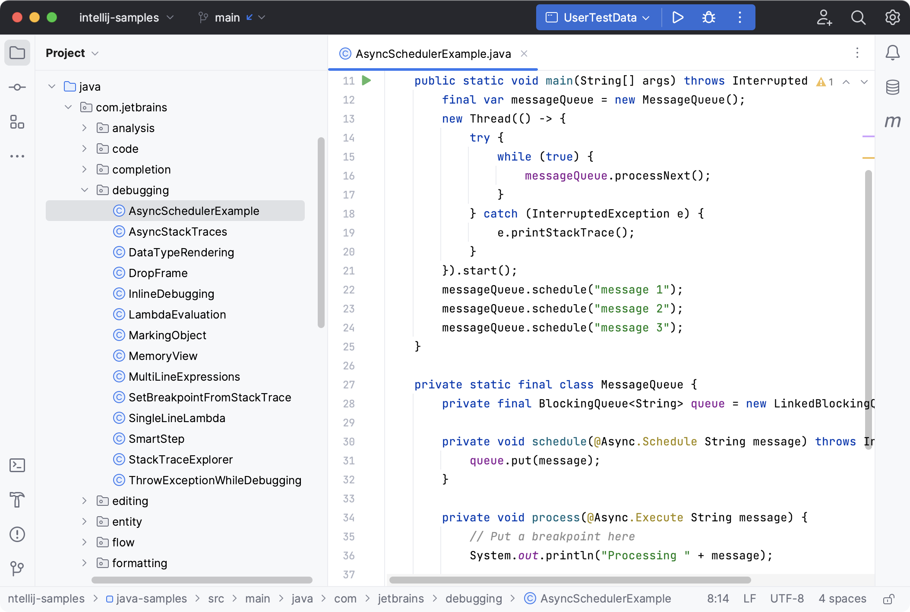
Task: Collapse the com.jetbrains package
Action: pos(68,107)
